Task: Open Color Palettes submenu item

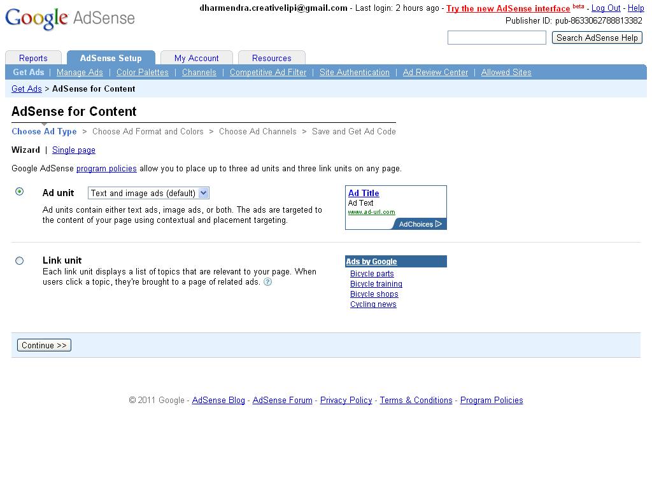Action: pyautogui.click(x=142, y=73)
